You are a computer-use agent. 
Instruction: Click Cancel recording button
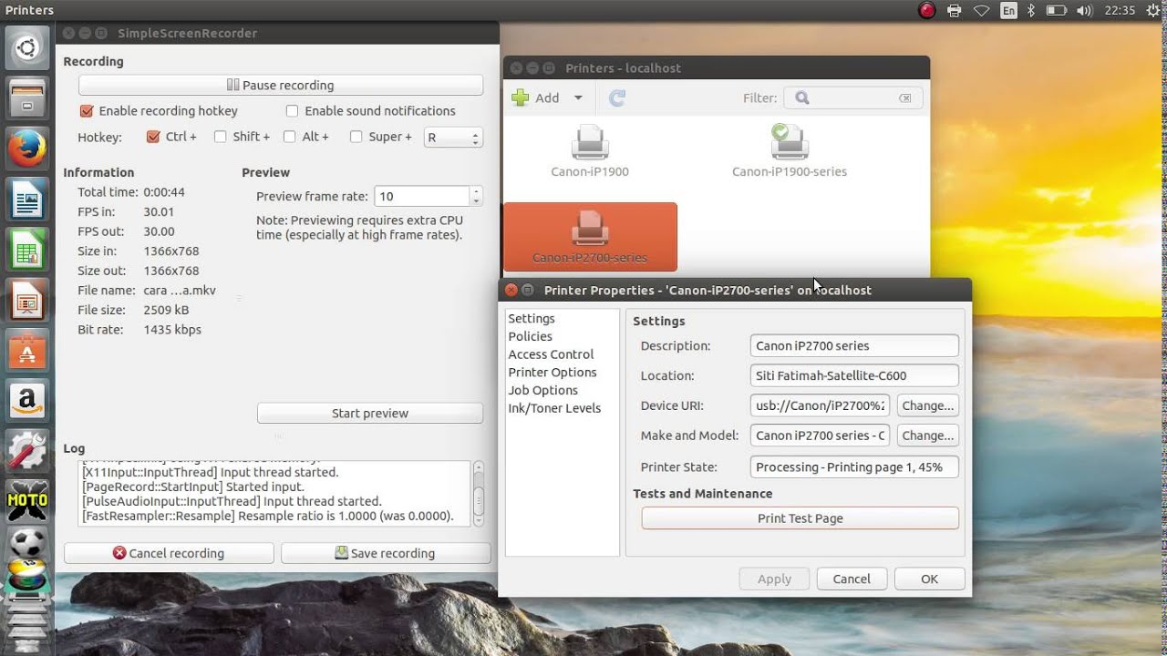point(169,553)
